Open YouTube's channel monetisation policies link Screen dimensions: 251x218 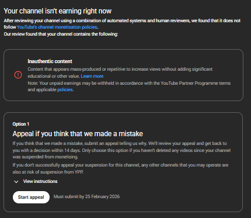[x=57, y=27]
